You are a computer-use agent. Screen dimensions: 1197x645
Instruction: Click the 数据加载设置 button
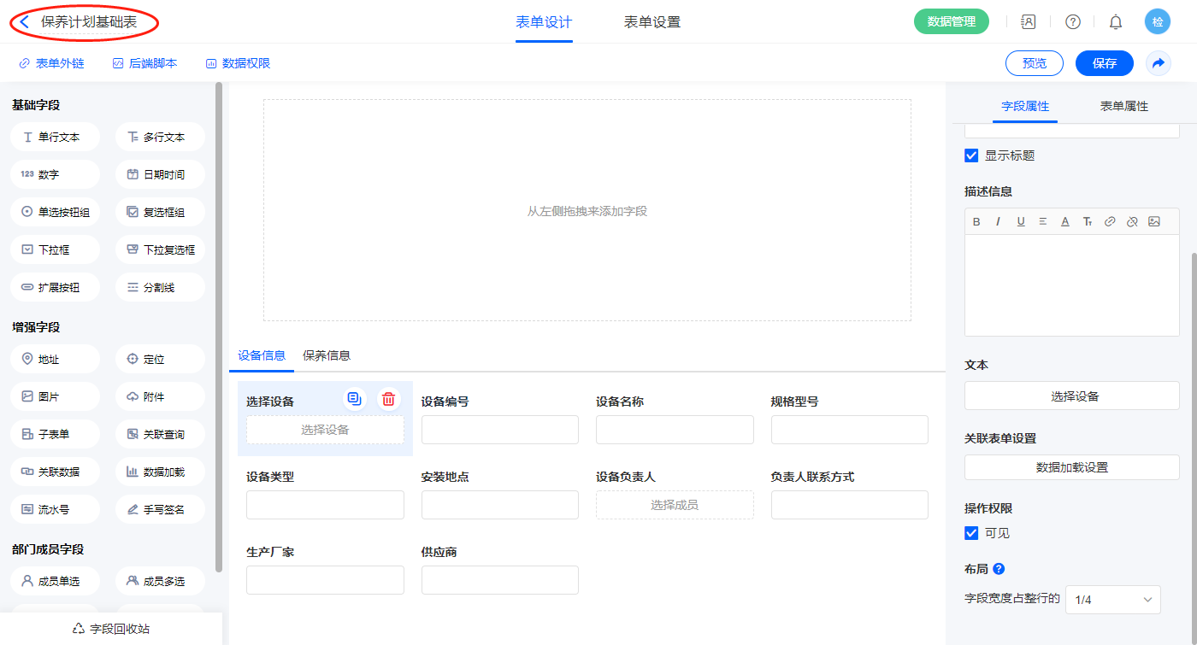pyautogui.click(x=1071, y=467)
